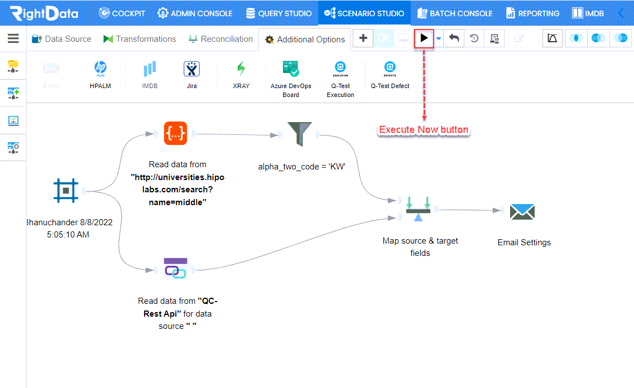Click the open folder sidebar icon
The image size is (634, 388).
pos(13,66)
